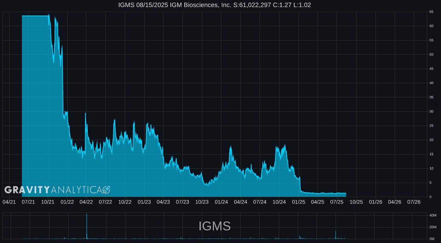441x243 pixels.
Task: Click the 55 label on the price axis
Action: (x=431, y=40)
